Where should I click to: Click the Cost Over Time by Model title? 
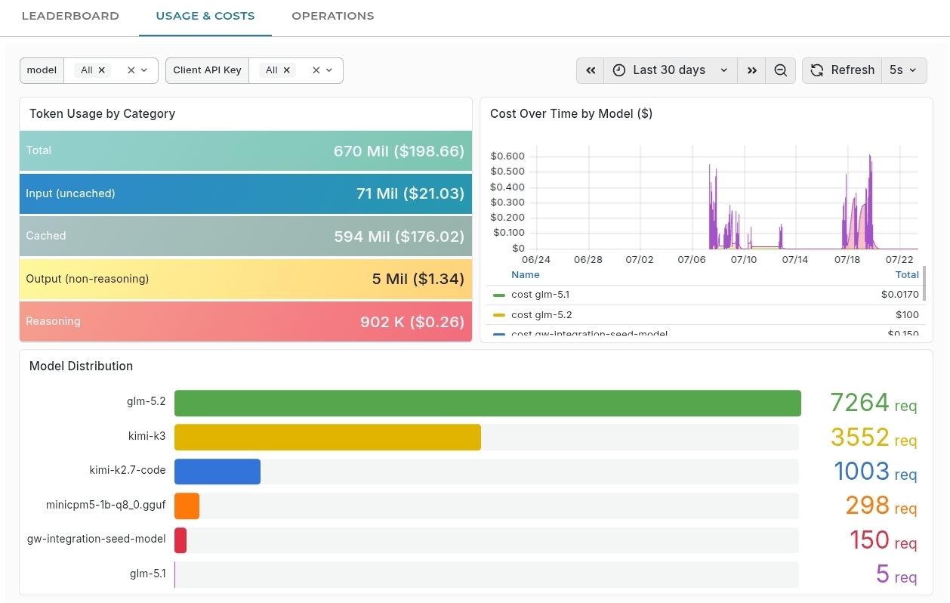click(x=571, y=114)
